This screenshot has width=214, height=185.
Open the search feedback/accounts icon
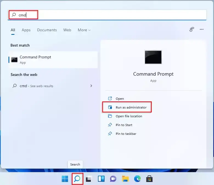click(192, 29)
